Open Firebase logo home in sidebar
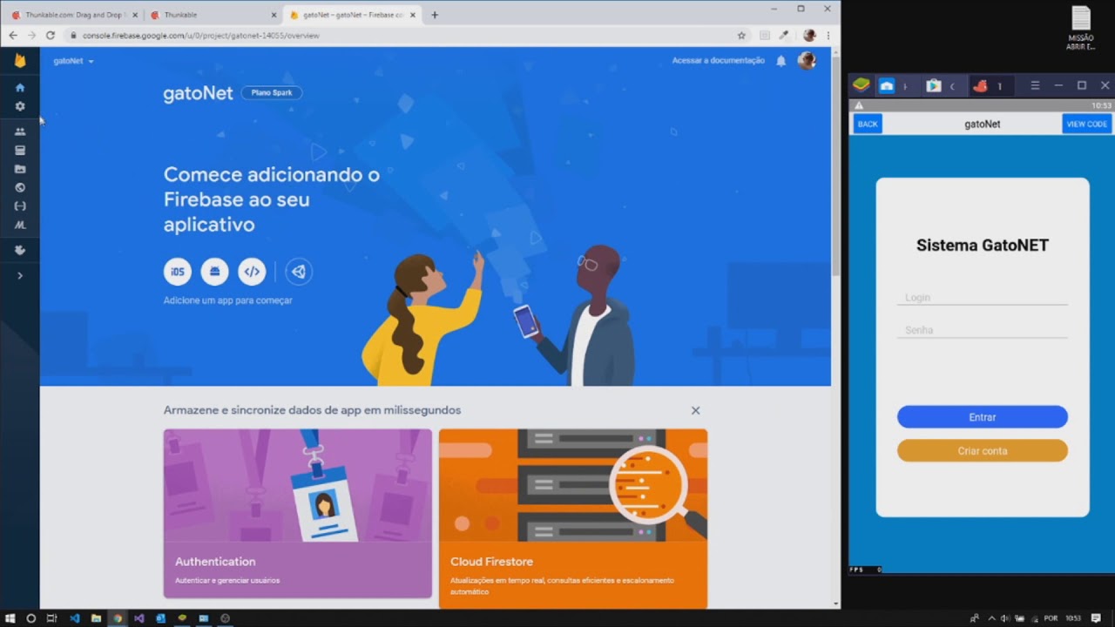This screenshot has height=627, width=1115. coord(20,61)
